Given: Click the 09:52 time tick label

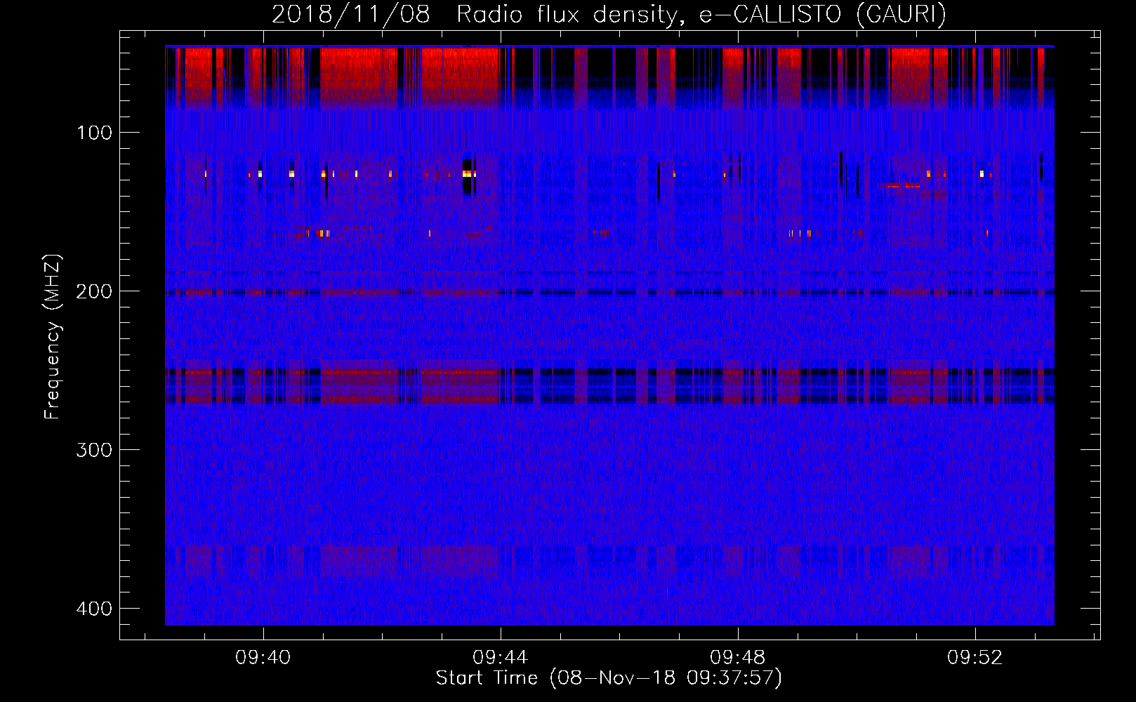Looking at the screenshot, I should click(975, 658).
